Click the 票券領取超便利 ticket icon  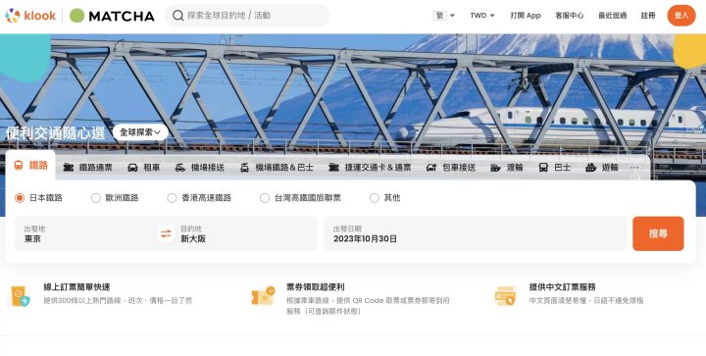(x=263, y=296)
